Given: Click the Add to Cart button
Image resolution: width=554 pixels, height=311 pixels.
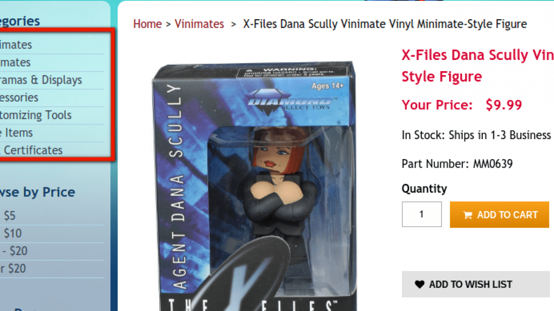Looking at the screenshot, I should [499, 215].
